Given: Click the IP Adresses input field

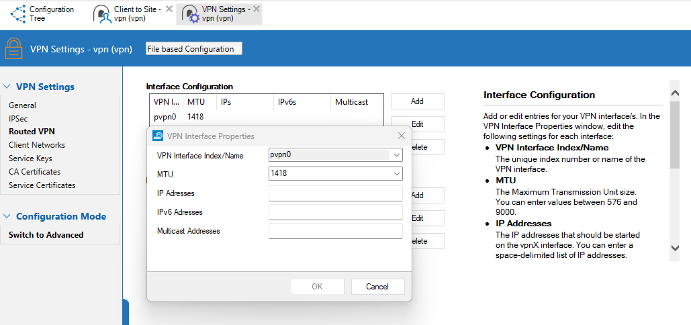Looking at the screenshot, I should pos(335,193).
